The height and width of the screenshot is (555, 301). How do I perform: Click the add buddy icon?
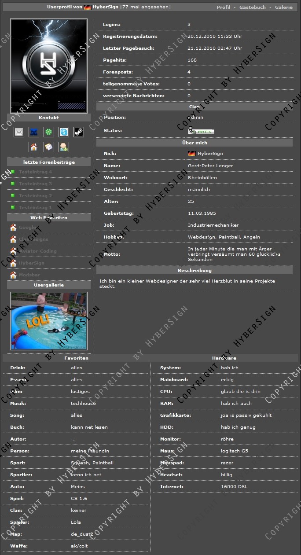pos(64,147)
